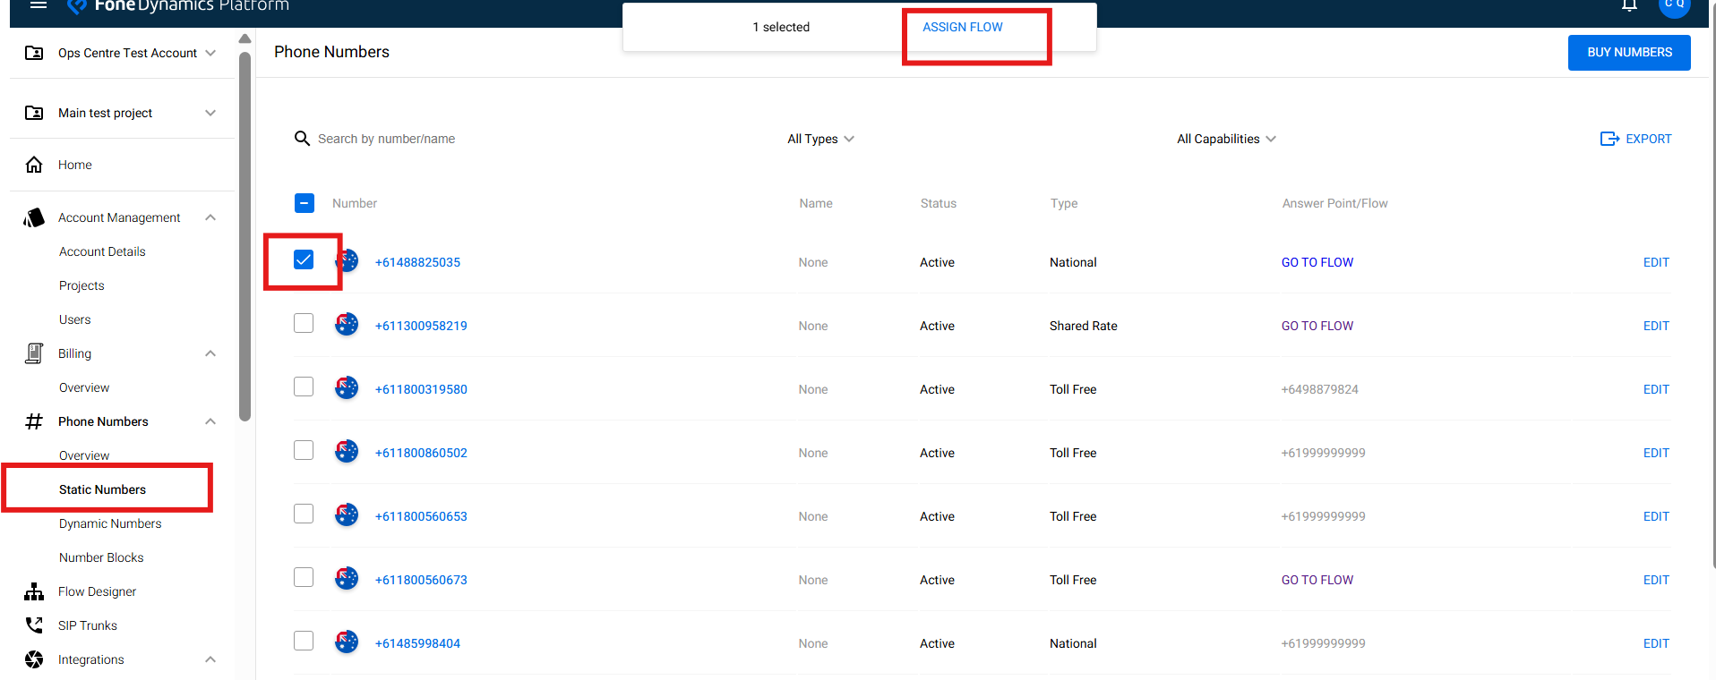Click GO TO FLOW for +611800560673
Screen dimensions: 1716x680
click(1317, 580)
